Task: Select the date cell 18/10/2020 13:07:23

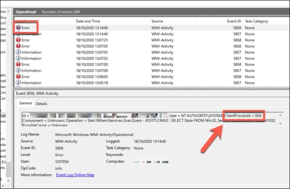Action: coord(92,40)
